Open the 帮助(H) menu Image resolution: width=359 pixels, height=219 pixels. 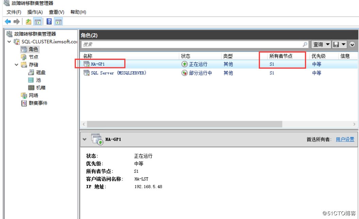click(x=78, y=12)
